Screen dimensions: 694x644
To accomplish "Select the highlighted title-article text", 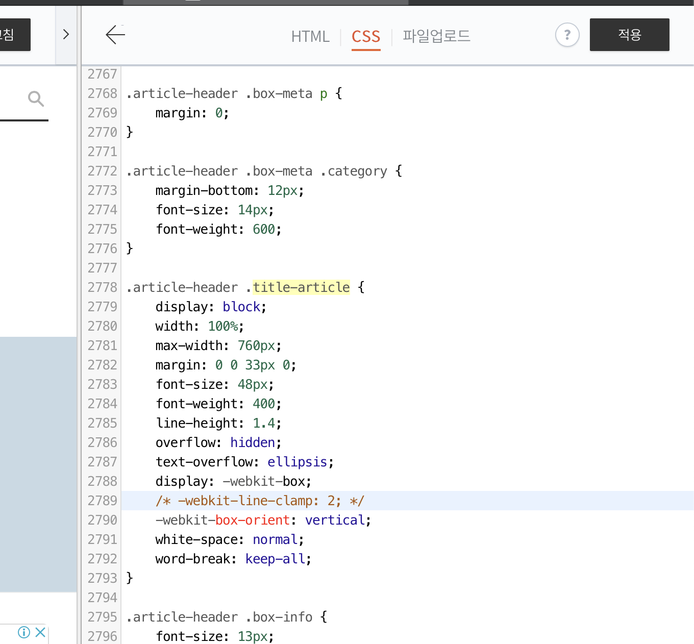I will [x=301, y=287].
